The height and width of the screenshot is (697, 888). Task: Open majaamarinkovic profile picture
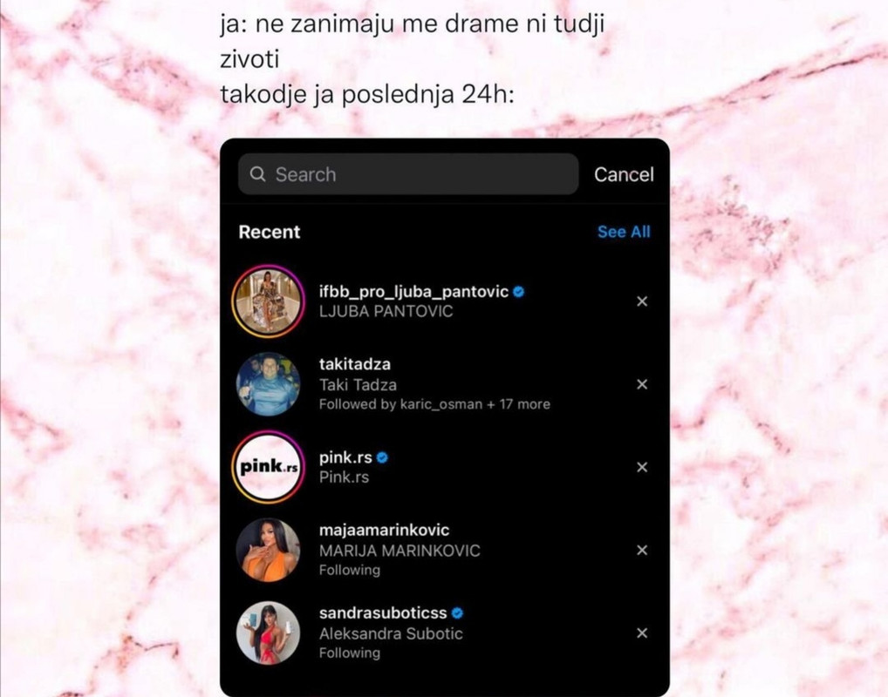(269, 550)
